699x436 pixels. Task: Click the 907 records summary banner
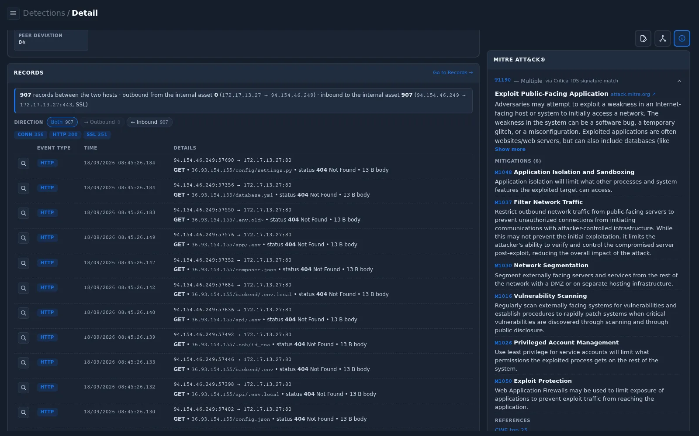[x=243, y=100]
